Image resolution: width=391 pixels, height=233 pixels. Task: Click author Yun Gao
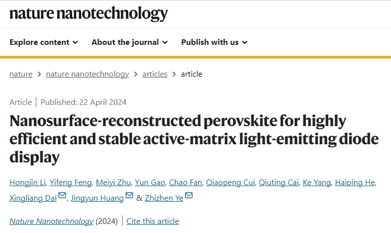click(x=150, y=183)
